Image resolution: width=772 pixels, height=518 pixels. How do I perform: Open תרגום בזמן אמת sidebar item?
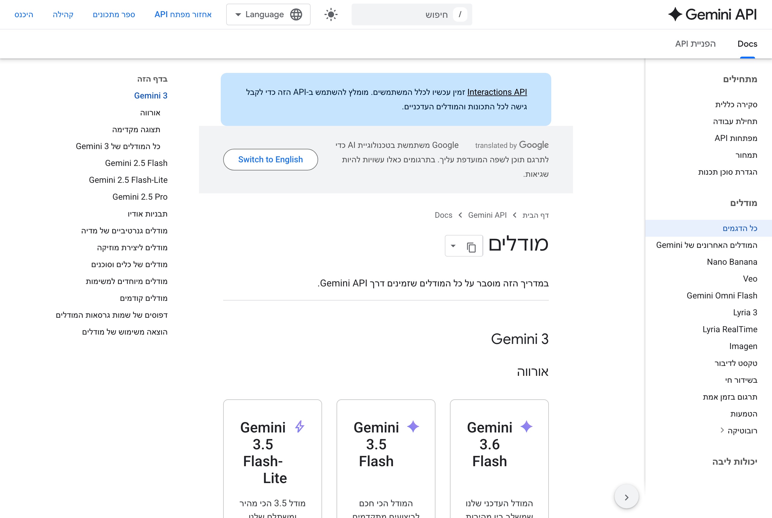pyautogui.click(x=730, y=397)
